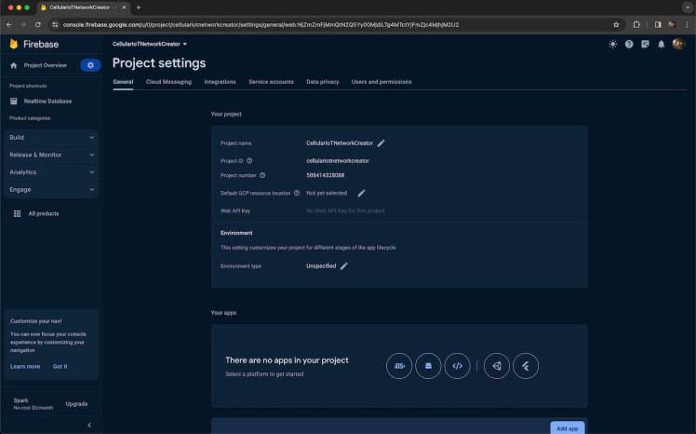Select the project number value 508414328088

[x=326, y=175]
